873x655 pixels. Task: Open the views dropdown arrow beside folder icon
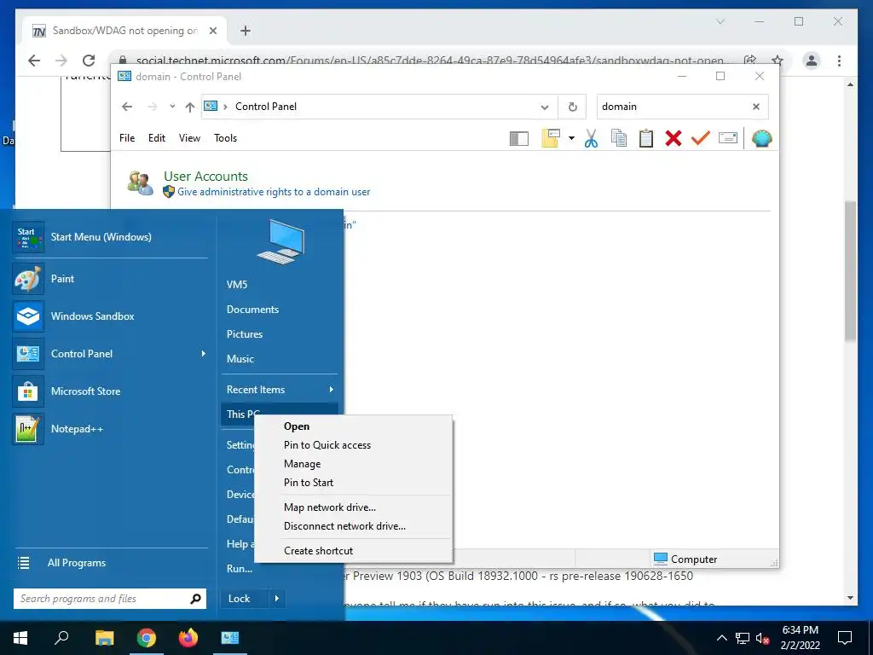[571, 138]
